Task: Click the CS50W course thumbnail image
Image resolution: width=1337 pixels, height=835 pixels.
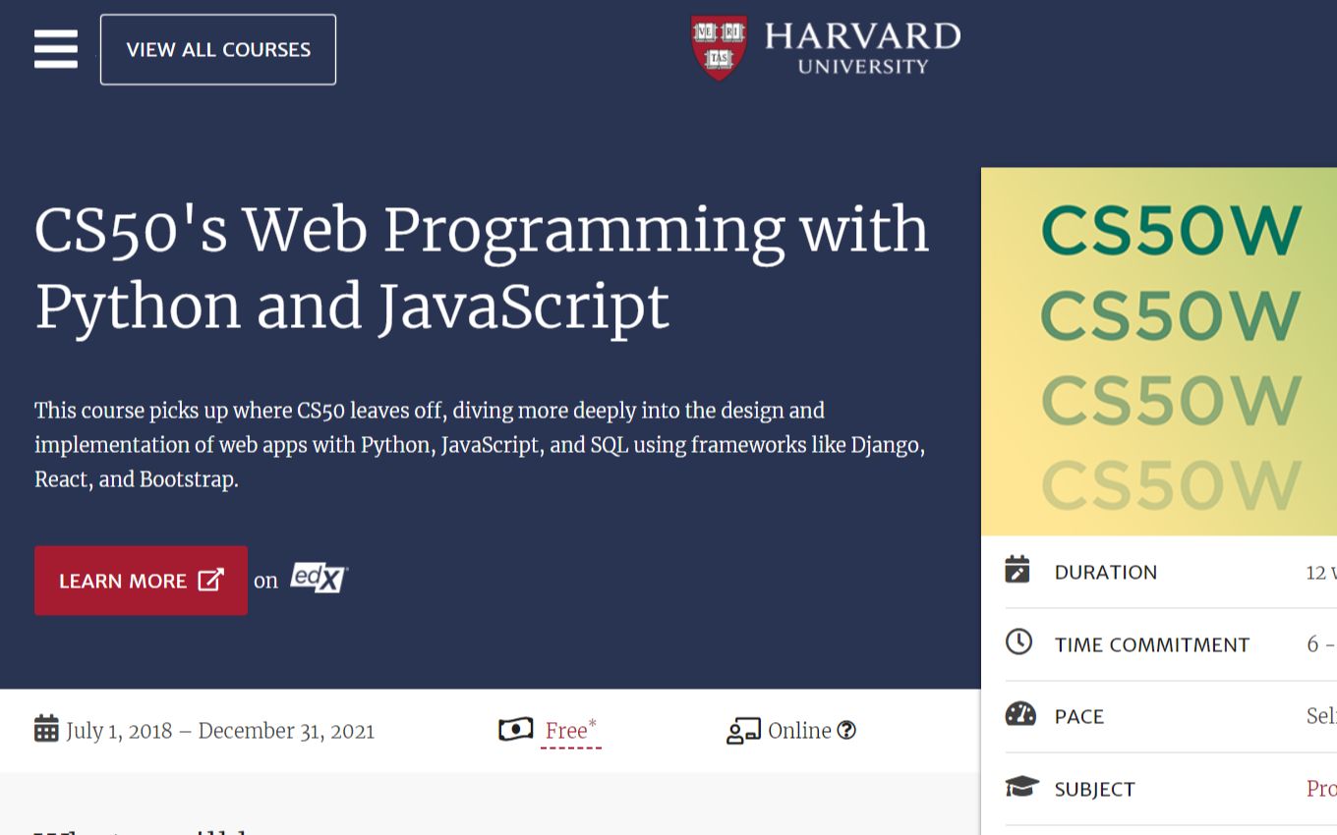Action: pyautogui.click(x=1159, y=352)
